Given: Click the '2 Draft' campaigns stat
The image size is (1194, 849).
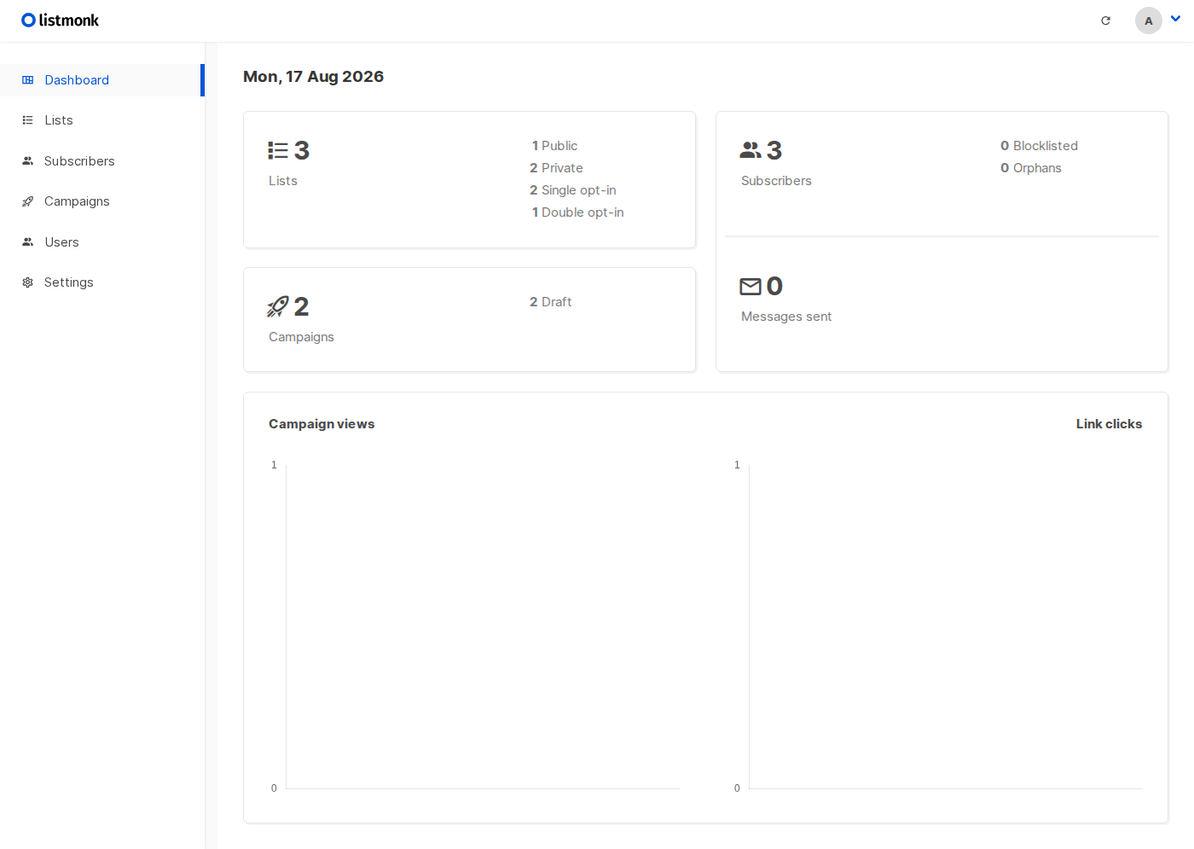Looking at the screenshot, I should [x=550, y=302].
